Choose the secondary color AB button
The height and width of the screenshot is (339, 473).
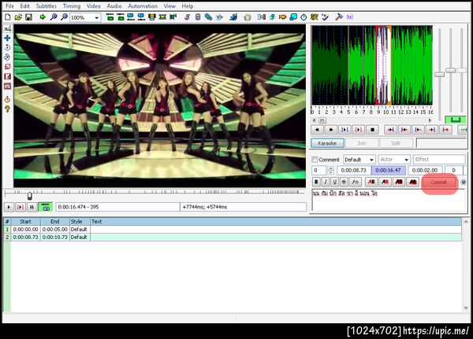(x=385, y=182)
